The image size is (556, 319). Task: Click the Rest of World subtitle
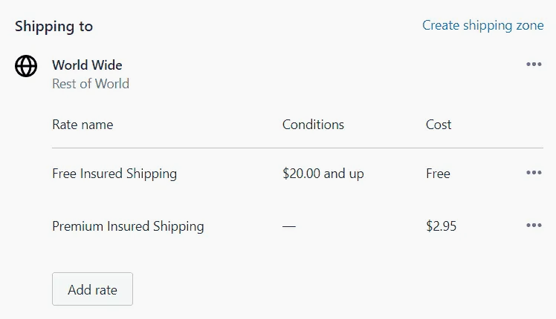tap(91, 84)
